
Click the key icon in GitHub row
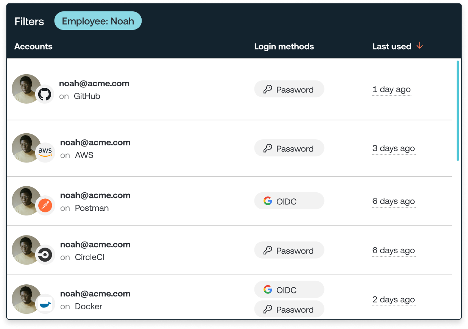268,89
